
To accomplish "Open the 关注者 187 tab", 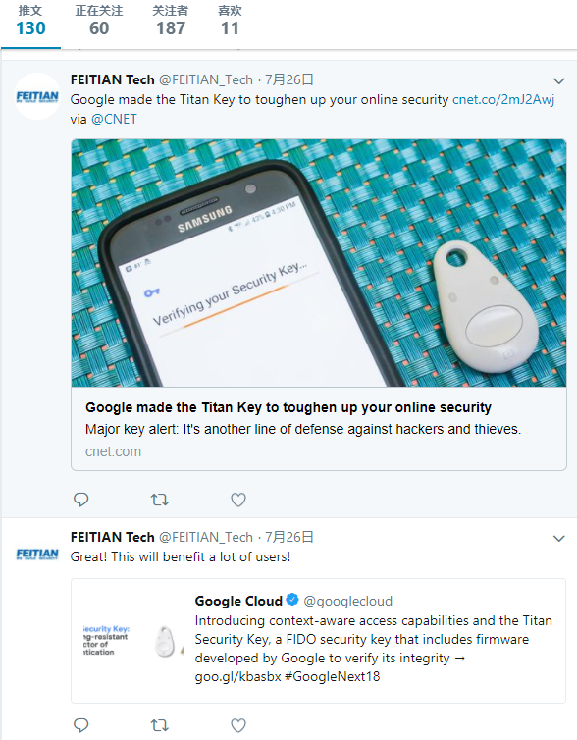I will (171, 22).
